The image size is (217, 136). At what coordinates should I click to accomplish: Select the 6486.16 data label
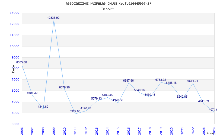pos(171,83)
